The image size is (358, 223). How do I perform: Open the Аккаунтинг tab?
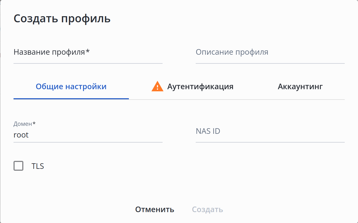[x=300, y=87]
